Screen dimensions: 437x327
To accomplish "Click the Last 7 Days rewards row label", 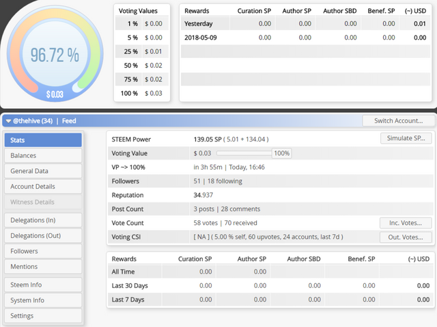I will (128, 300).
